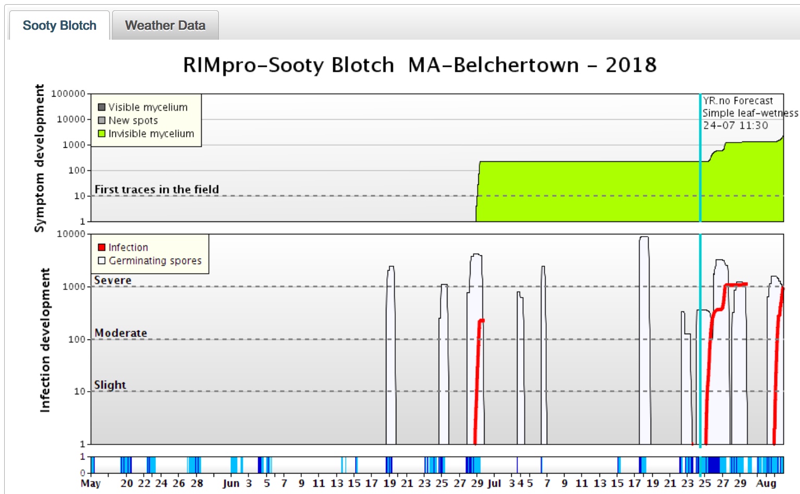The width and height of the screenshot is (800, 494).
Task: Click the Visible mycelium legend swatch
Action: pyautogui.click(x=102, y=108)
